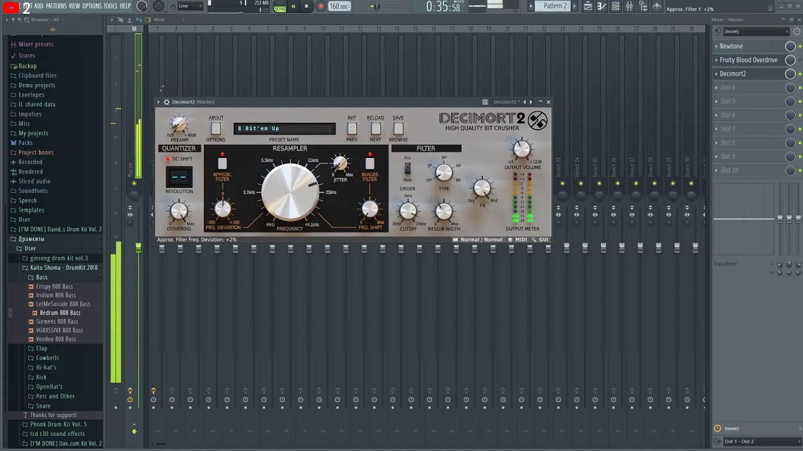Open the TOOLS menu
Image resolution: width=803 pixels, height=451 pixels.
pyautogui.click(x=110, y=6)
